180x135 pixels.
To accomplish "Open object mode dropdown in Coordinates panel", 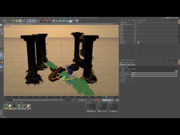I will [x=91, y=111].
